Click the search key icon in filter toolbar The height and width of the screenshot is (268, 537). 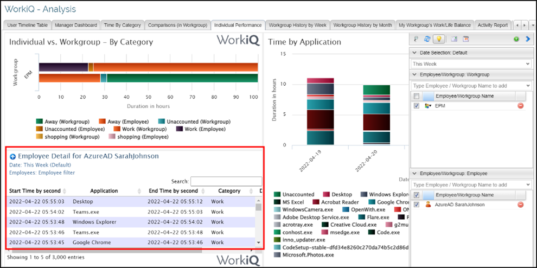tap(417, 39)
